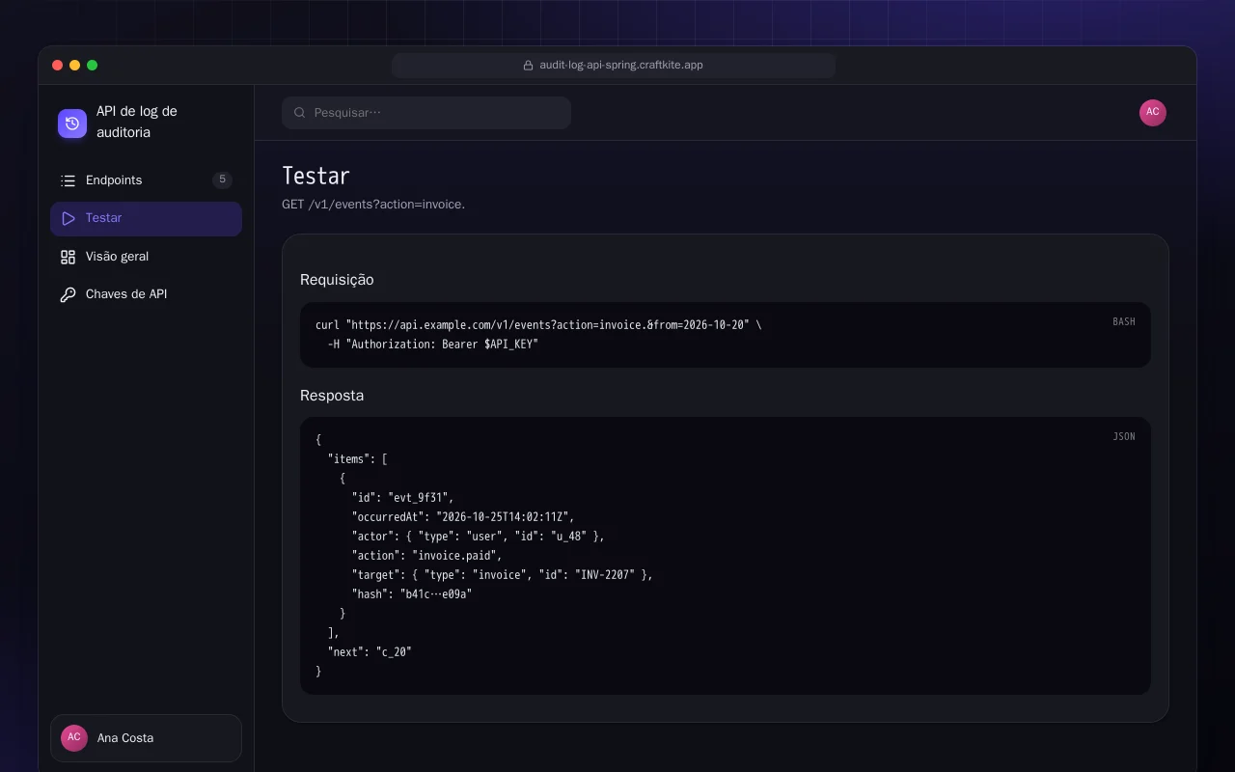The height and width of the screenshot is (772, 1235).
Task: Click the Authorization Bearer header line
Action: 432,345
